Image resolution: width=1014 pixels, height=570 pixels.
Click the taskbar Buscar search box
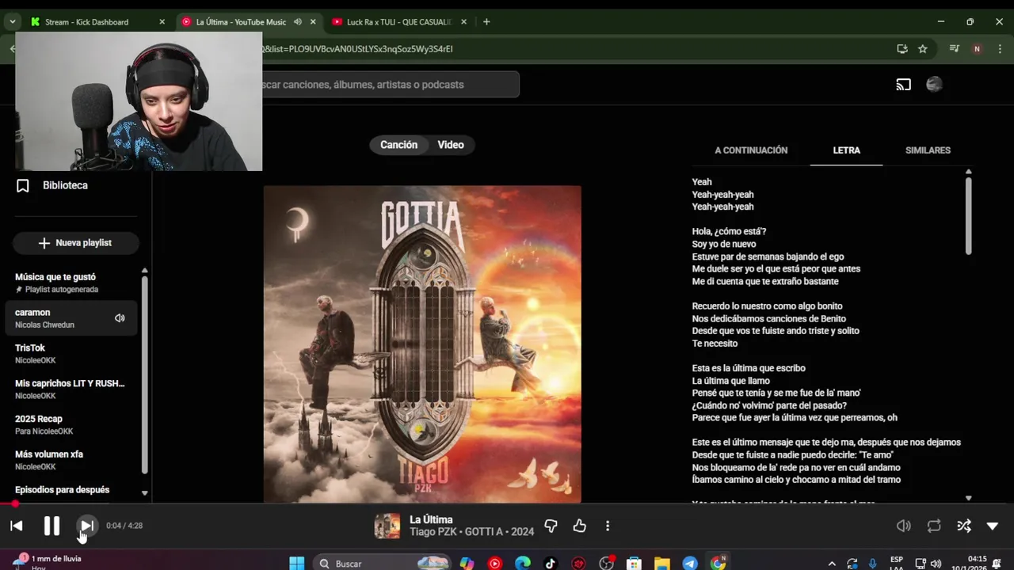coord(384,564)
